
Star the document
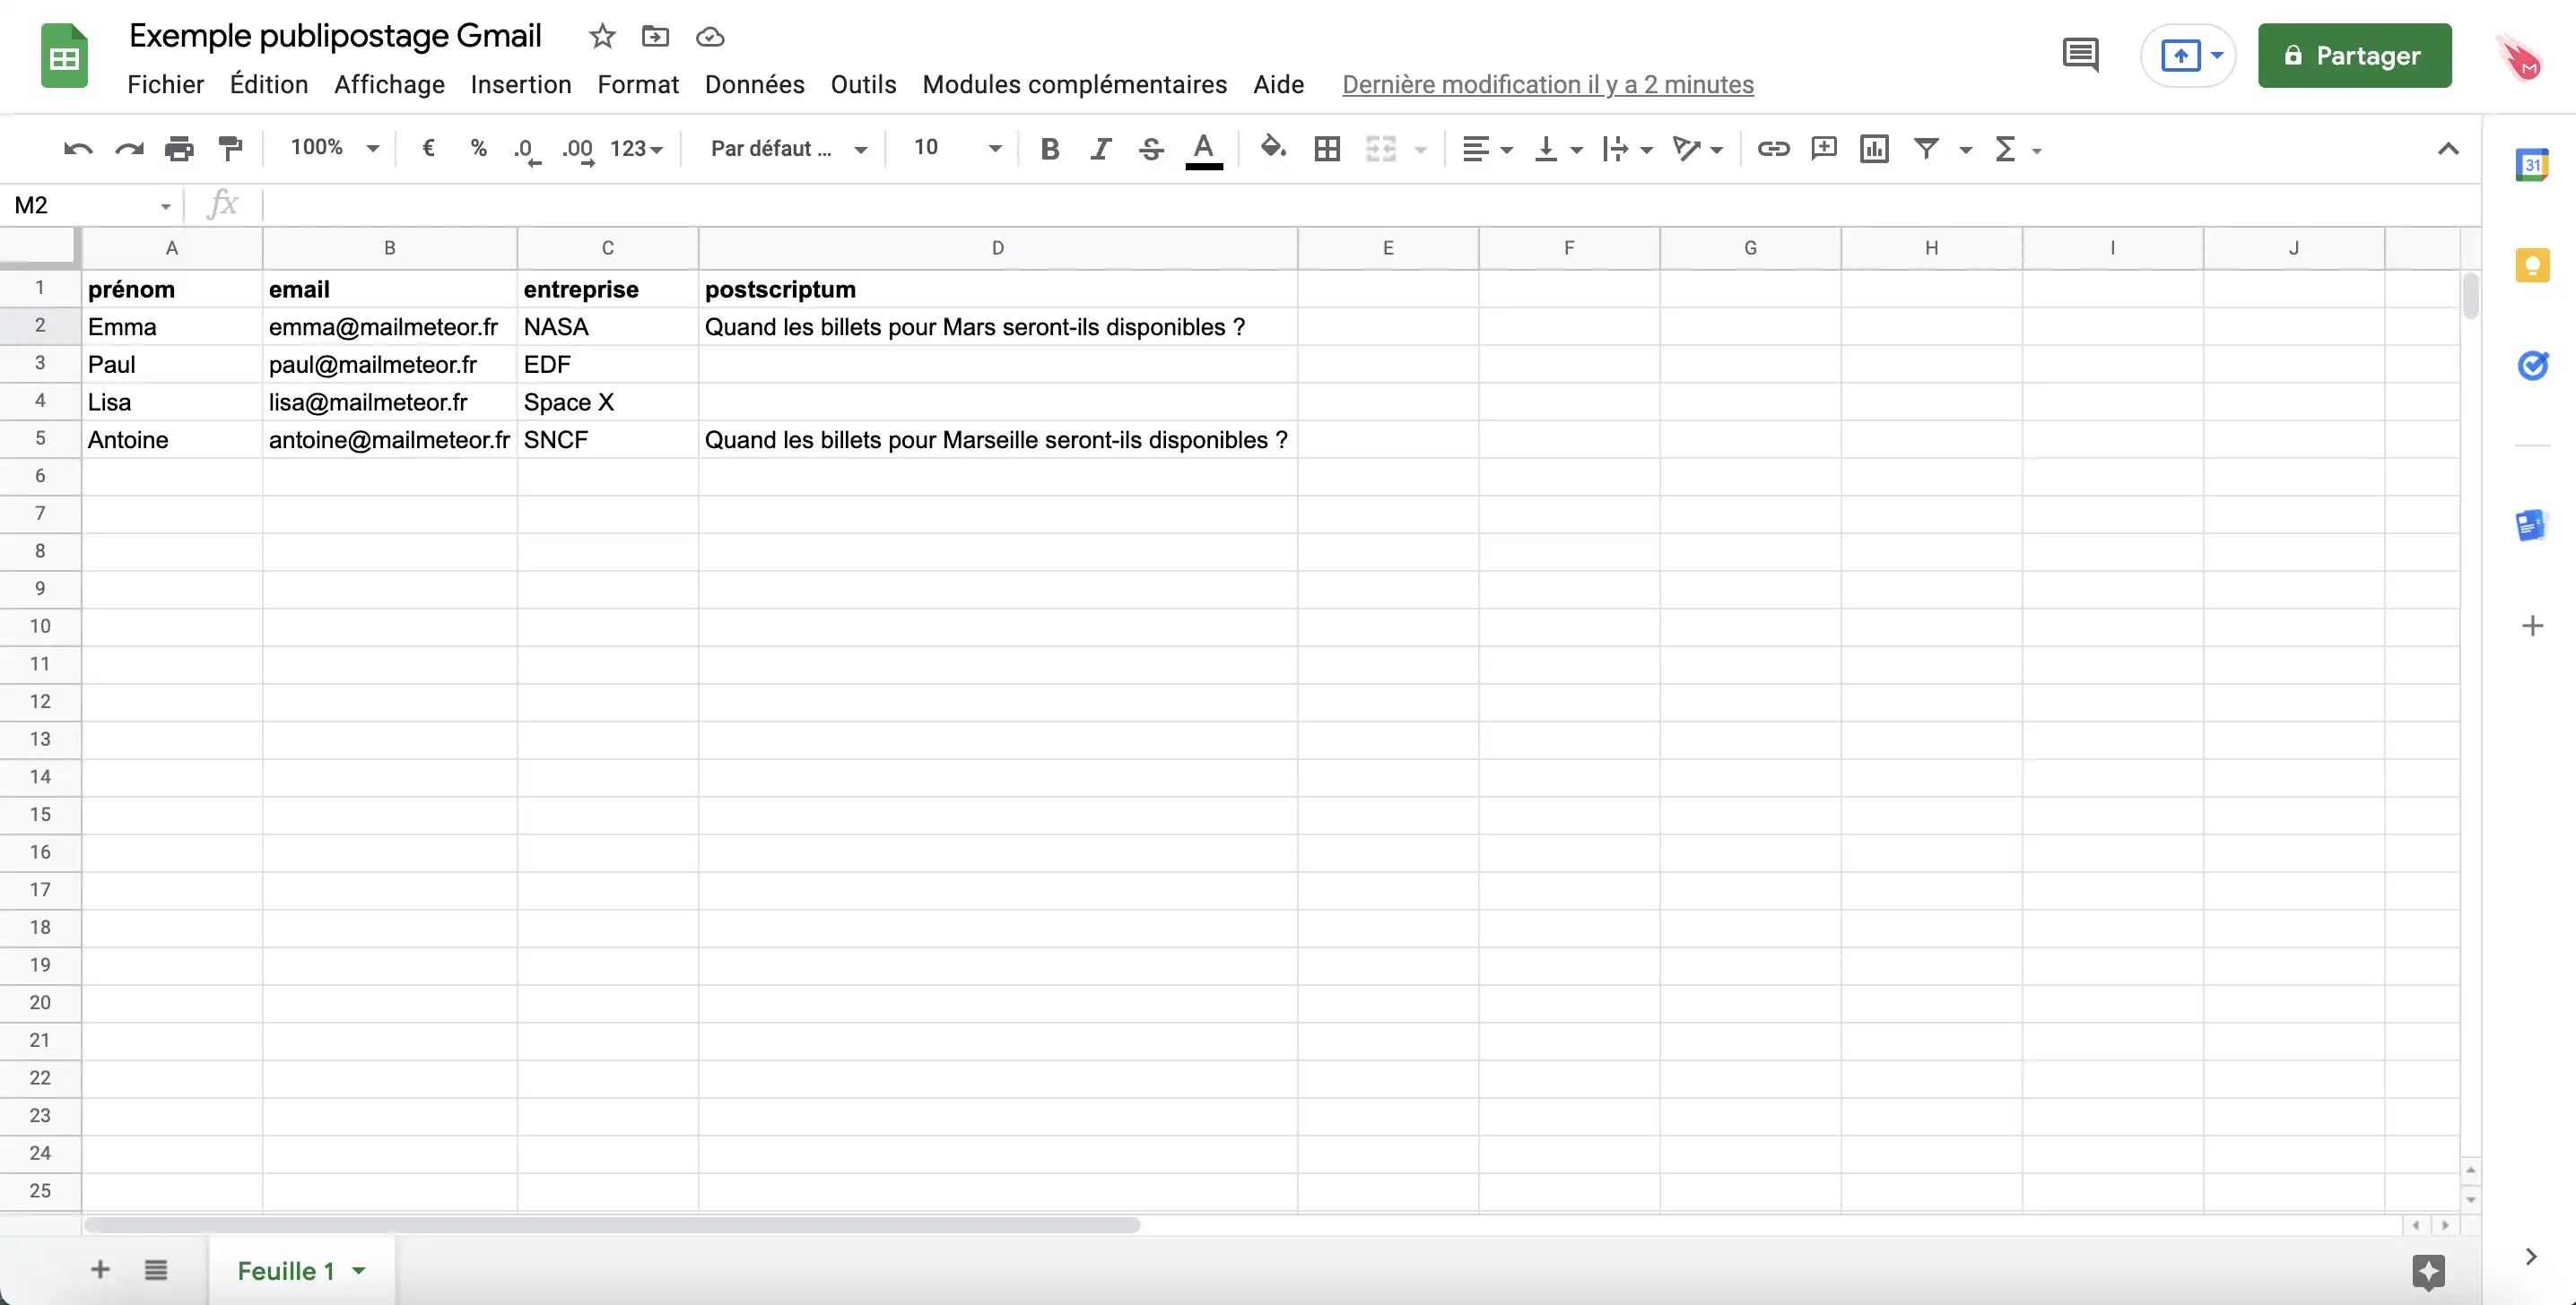(x=602, y=37)
